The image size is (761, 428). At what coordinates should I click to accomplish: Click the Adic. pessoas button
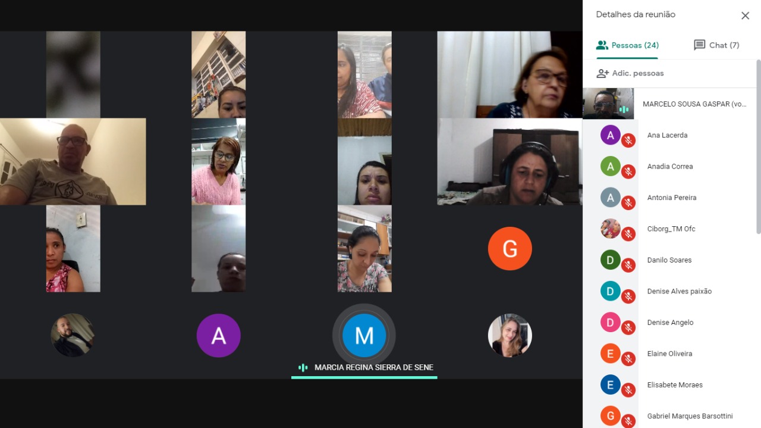[630, 73]
